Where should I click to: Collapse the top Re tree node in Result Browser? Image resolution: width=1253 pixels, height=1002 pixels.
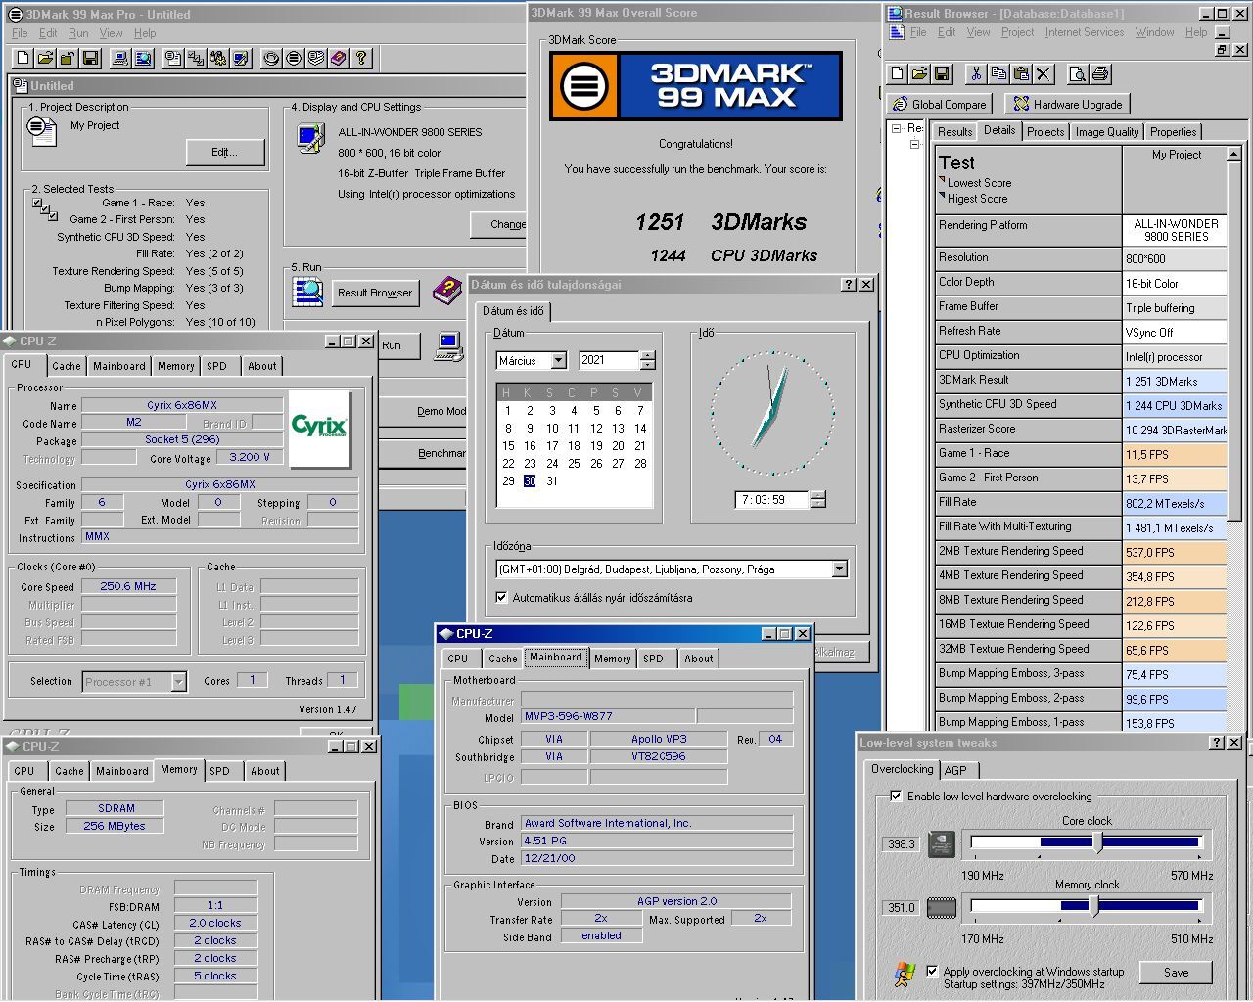896,128
